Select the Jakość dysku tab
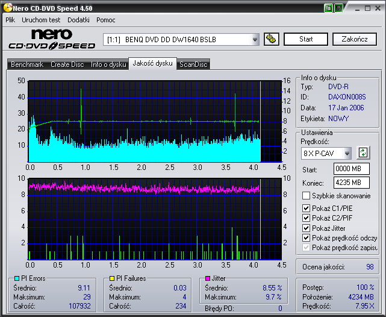The image size is (386, 317). [152, 63]
